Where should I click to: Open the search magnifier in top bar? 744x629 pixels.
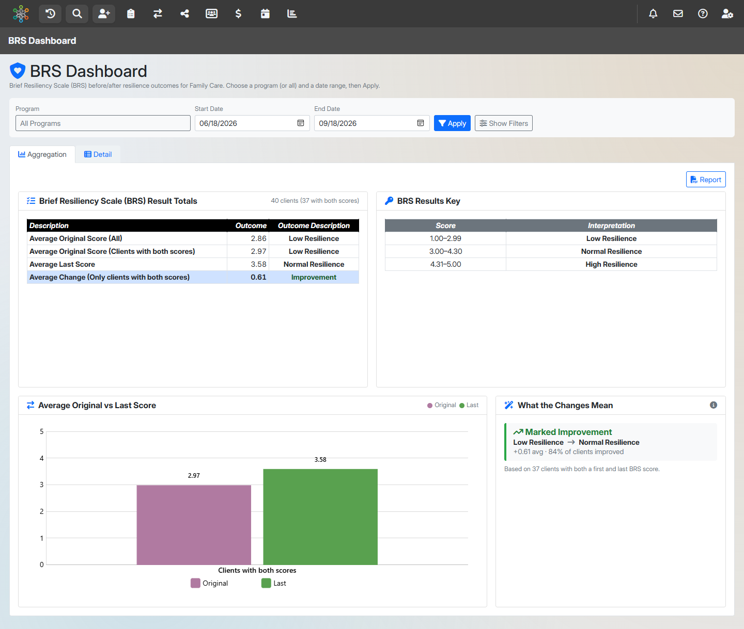point(77,14)
